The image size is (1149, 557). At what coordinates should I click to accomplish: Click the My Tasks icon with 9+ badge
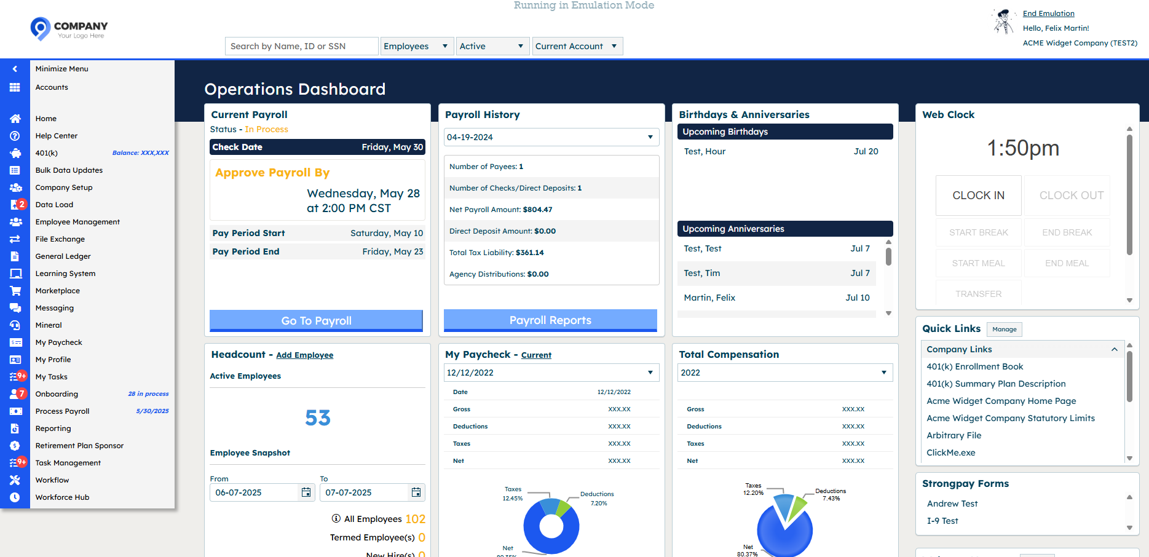point(17,376)
